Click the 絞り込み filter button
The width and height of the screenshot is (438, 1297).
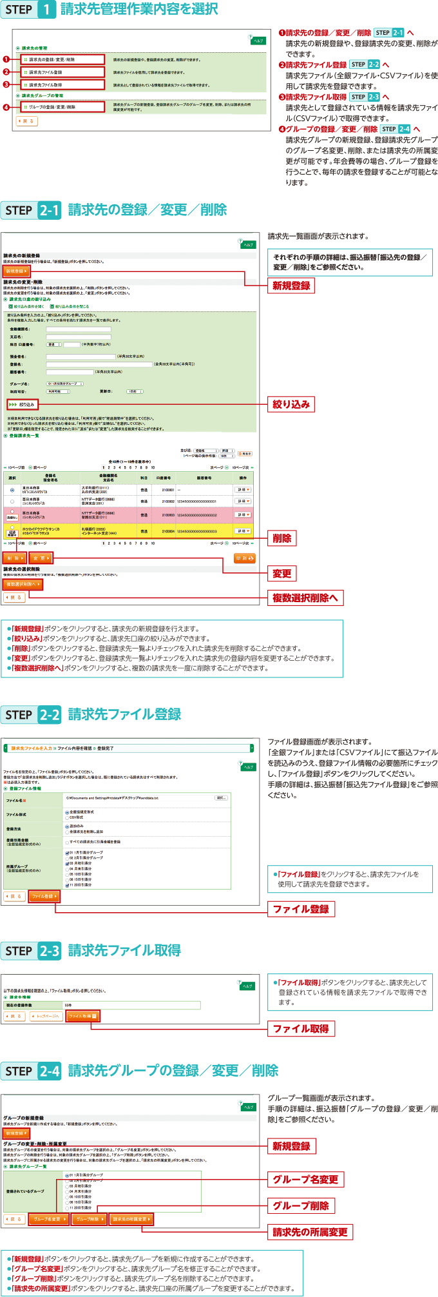point(23,404)
